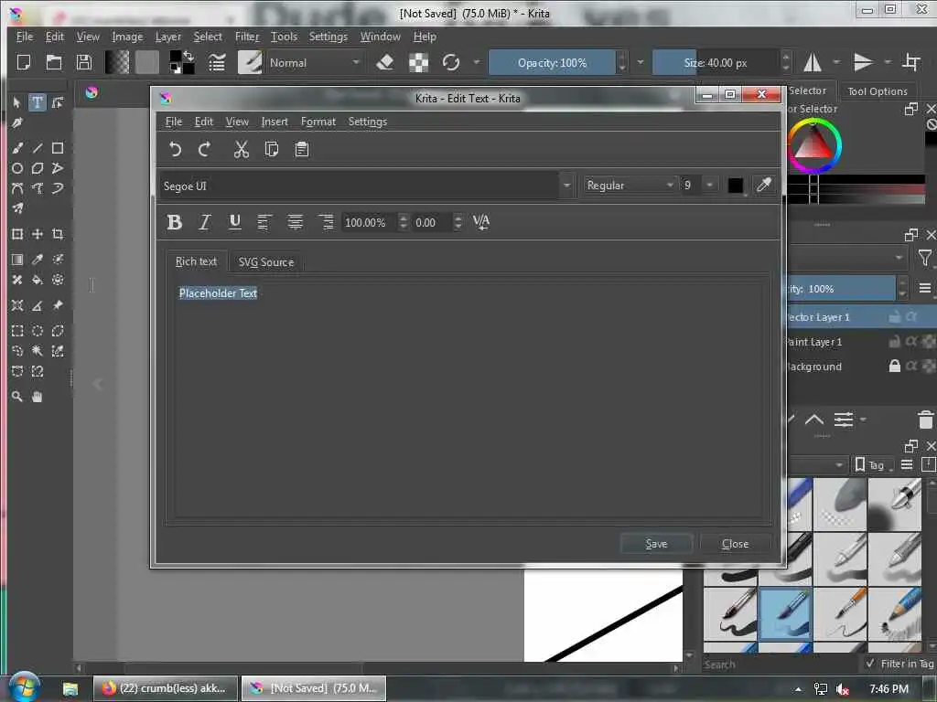Switch to the Rich text tab
The width and height of the screenshot is (937, 702).
(196, 261)
